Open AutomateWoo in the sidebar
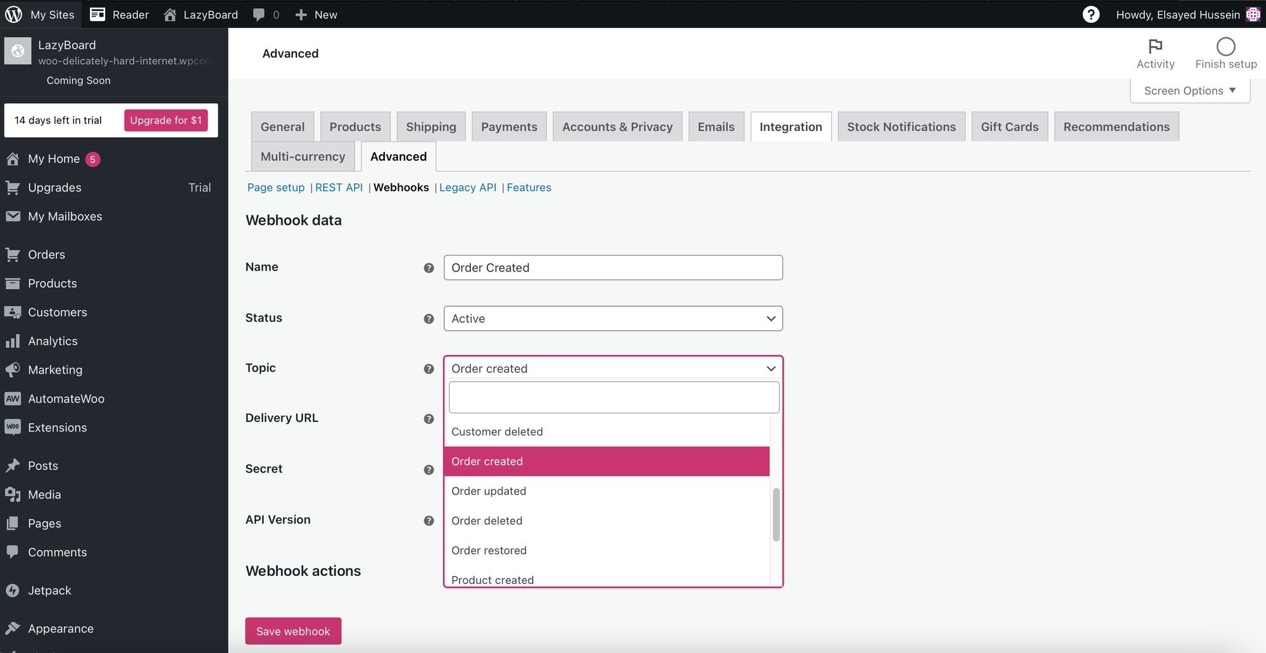This screenshot has height=653, width=1266. 66,399
